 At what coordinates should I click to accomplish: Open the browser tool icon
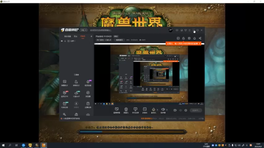point(88,94)
